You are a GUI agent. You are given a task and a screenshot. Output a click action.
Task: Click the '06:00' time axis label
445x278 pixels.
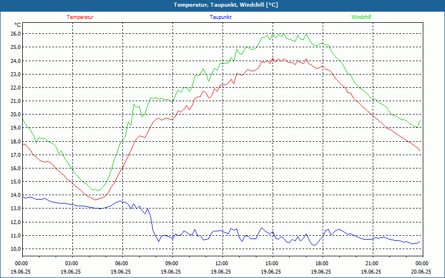point(121,264)
